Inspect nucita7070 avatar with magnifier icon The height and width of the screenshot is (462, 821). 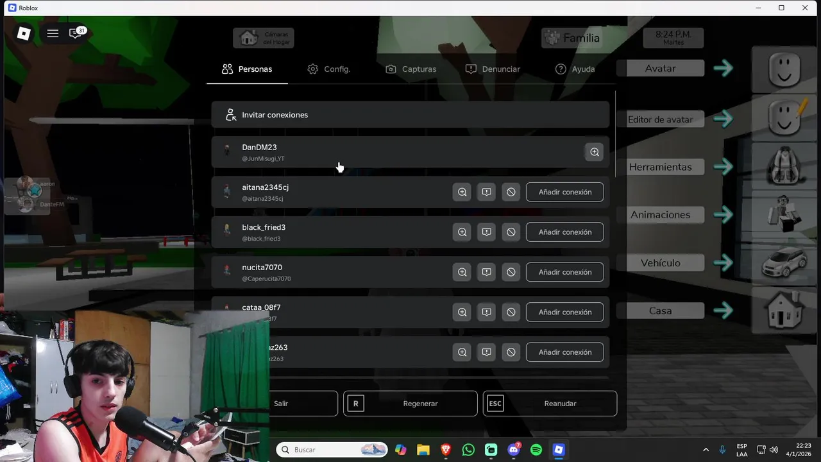point(462,272)
